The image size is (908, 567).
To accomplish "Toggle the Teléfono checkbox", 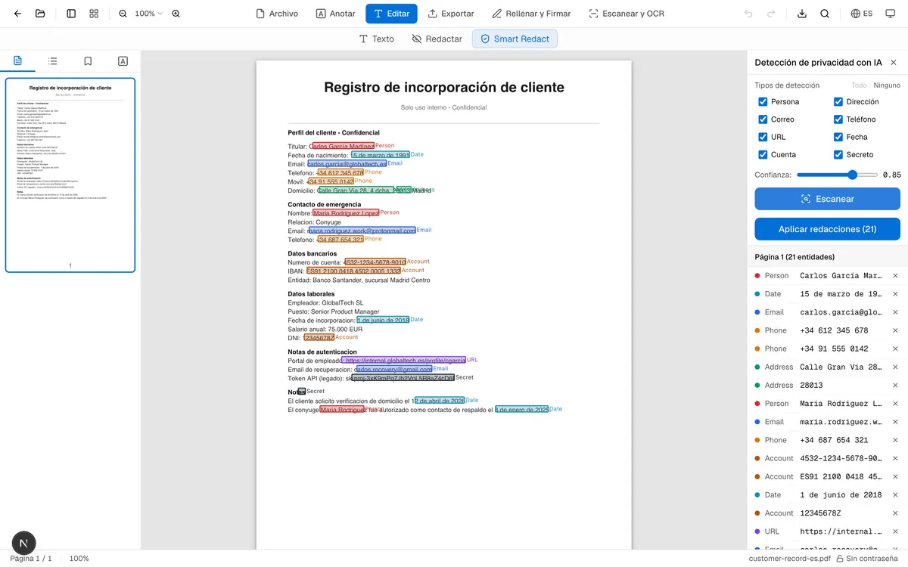I will pos(838,119).
